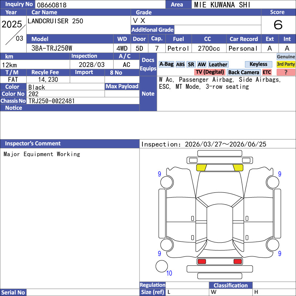Click the A.Bag equipment badge
The image size is (296, 296).
pos(166,64)
